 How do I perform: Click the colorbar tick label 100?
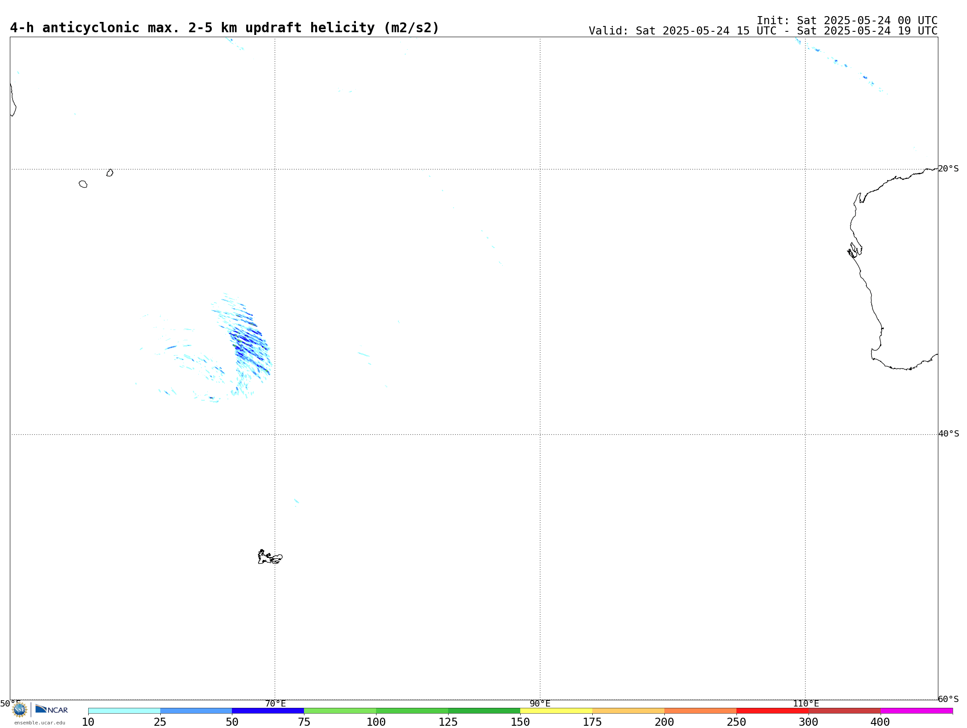tap(376, 722)
